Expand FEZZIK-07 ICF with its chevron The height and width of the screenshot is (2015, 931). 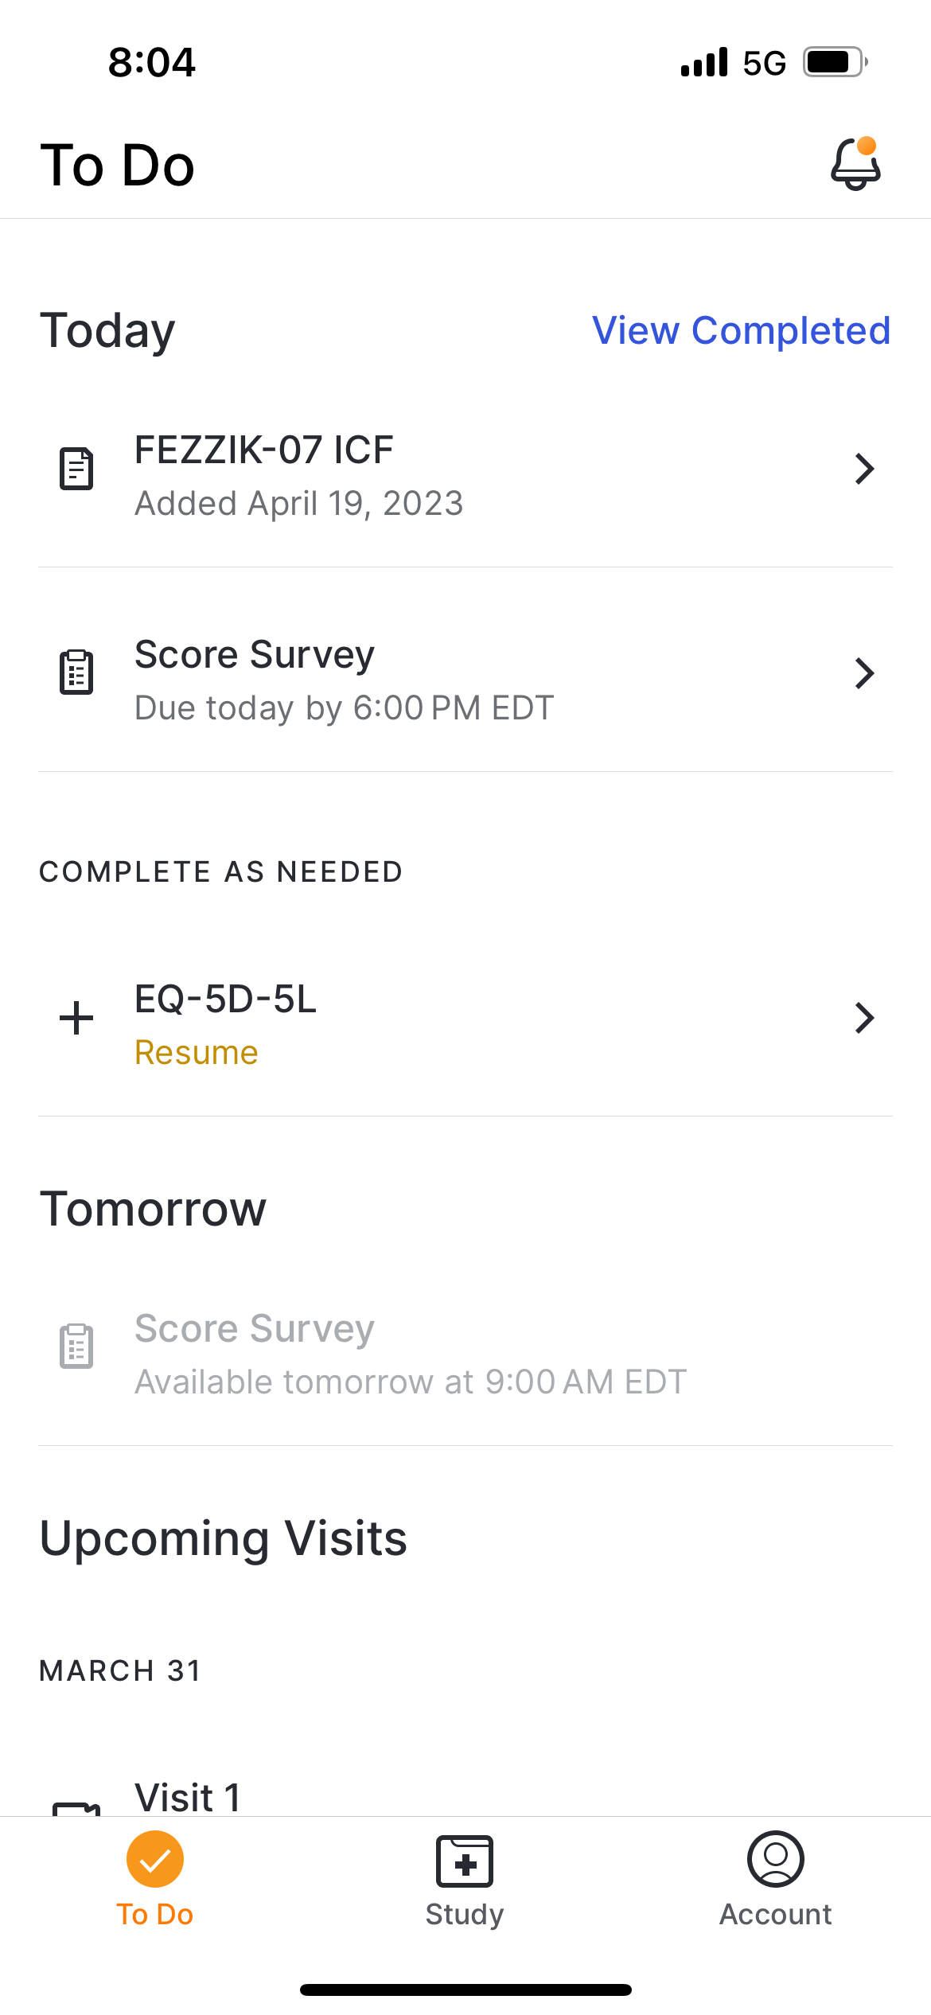coord(864,469)
